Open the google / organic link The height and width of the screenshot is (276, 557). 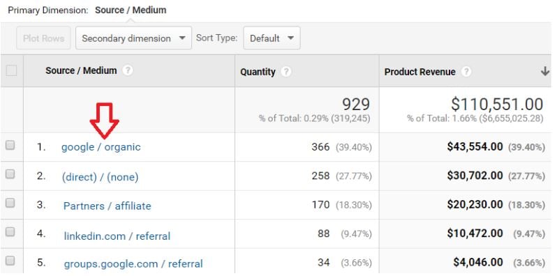(101, 147)
